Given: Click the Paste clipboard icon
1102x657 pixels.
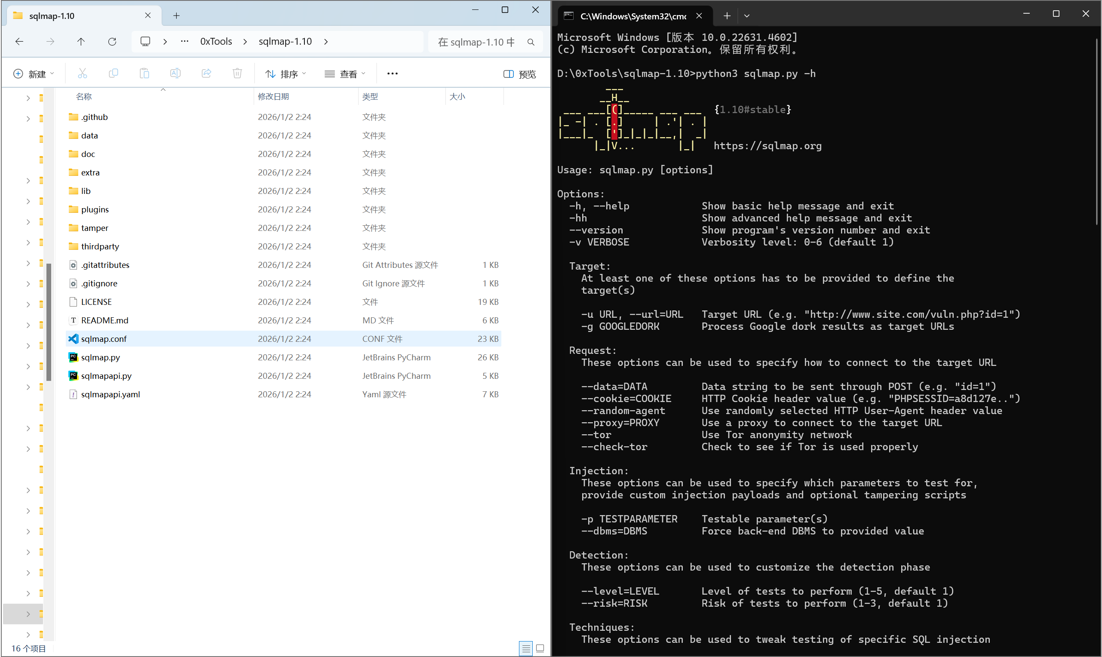Looking at the screenshot, I should coord(144,74).
